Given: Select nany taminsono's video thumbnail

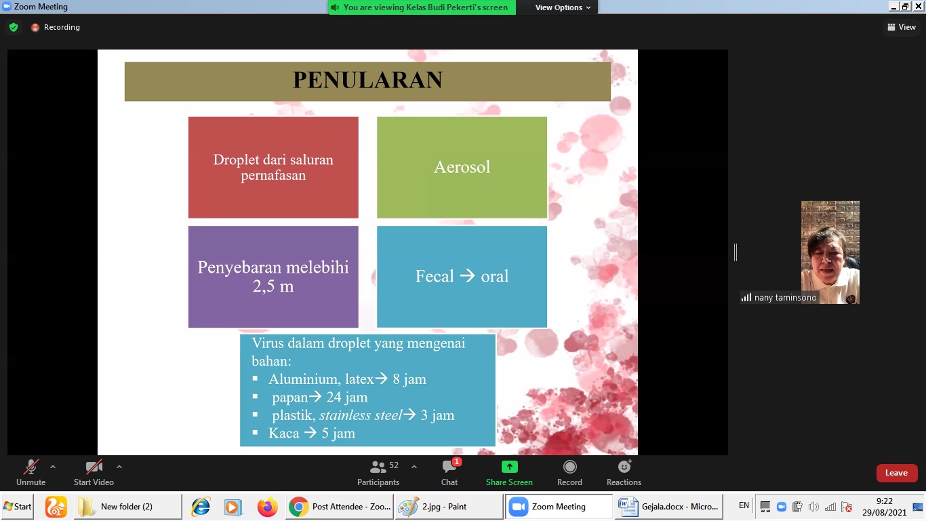Looking at the screenshot, I should pos(830,252).
